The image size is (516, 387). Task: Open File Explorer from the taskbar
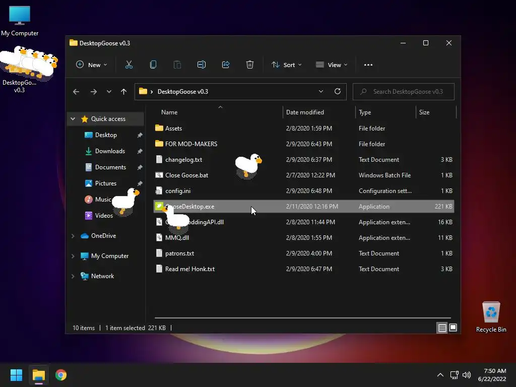click(x=38, y=375)
